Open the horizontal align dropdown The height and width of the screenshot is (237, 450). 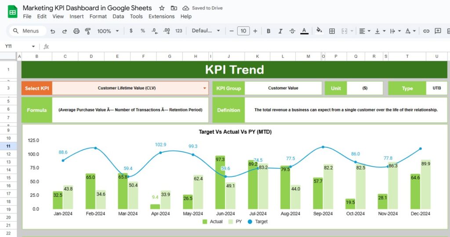coord(365,31)
